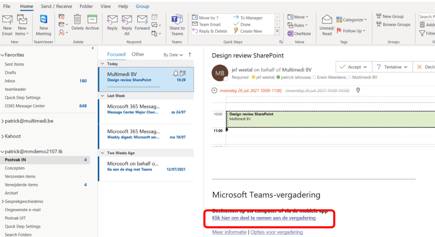Respond Tentative to the meeting
The width and height of the screenshot is (435, 237).
coord(392,67)
